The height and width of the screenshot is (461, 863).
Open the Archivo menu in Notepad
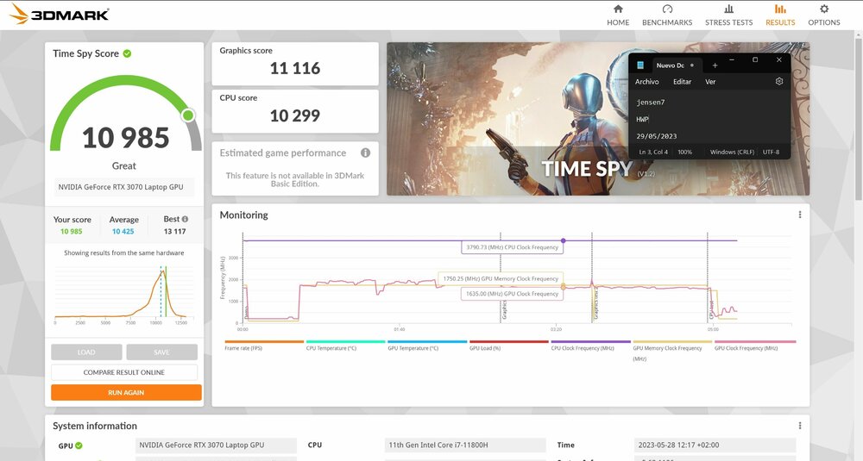(x=646, y=81)
